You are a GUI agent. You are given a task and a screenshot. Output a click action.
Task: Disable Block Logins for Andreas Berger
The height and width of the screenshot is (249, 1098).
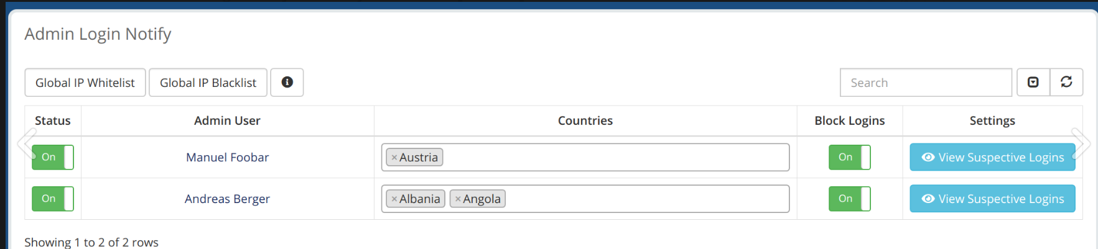point(850,199)
